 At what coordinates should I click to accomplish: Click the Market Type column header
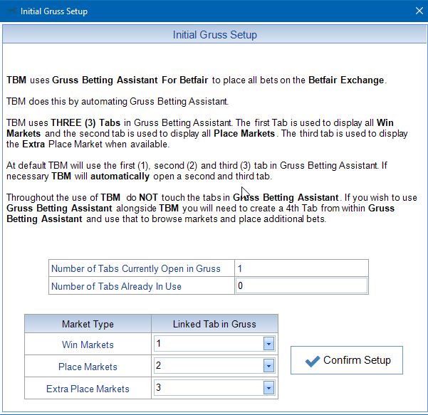[x=88, y=324]
